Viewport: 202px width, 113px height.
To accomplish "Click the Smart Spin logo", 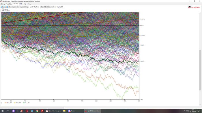I will click(194, 7).
